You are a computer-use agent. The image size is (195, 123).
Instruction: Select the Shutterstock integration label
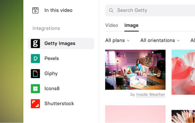point(59,104)
